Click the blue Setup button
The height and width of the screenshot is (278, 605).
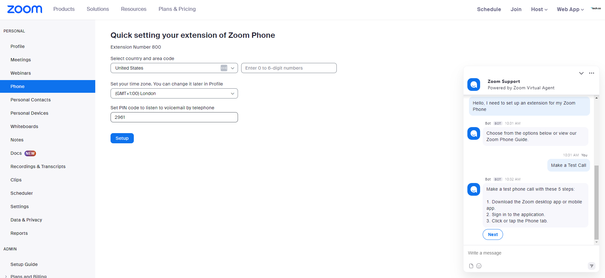click(122, 138)
